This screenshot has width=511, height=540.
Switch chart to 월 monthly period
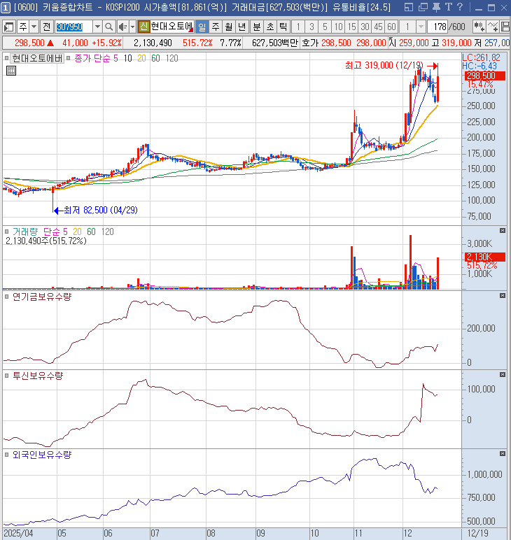[228, 27]
